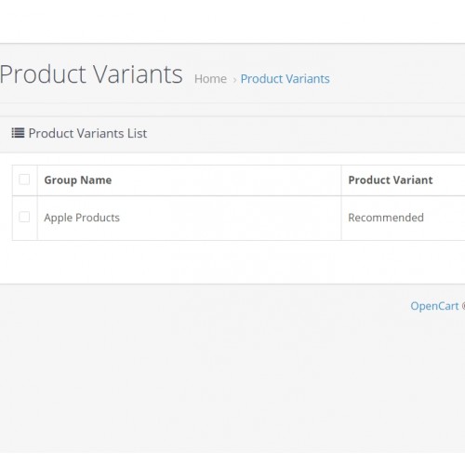Click empty space right of Apple Products text
The image size is (465, 465).
point(230,218)
